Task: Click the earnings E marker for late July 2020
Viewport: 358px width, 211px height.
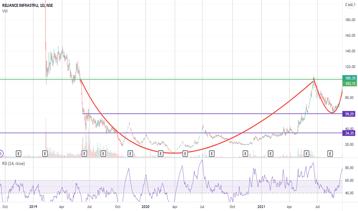Action: (212, 154)
